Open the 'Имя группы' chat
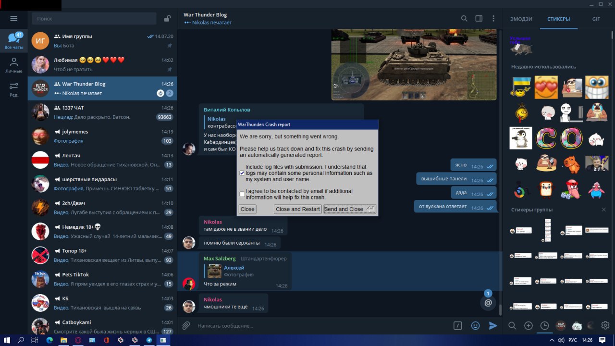This screenshot has height=346, width=615. [102, 40]
